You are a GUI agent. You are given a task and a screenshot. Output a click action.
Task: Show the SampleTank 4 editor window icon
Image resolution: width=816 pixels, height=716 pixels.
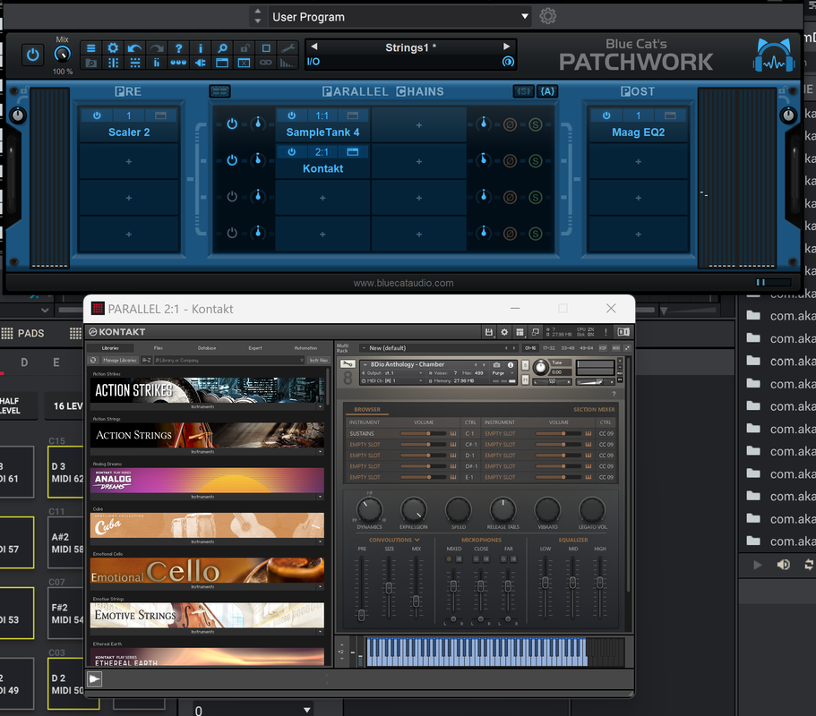(353, 115)
